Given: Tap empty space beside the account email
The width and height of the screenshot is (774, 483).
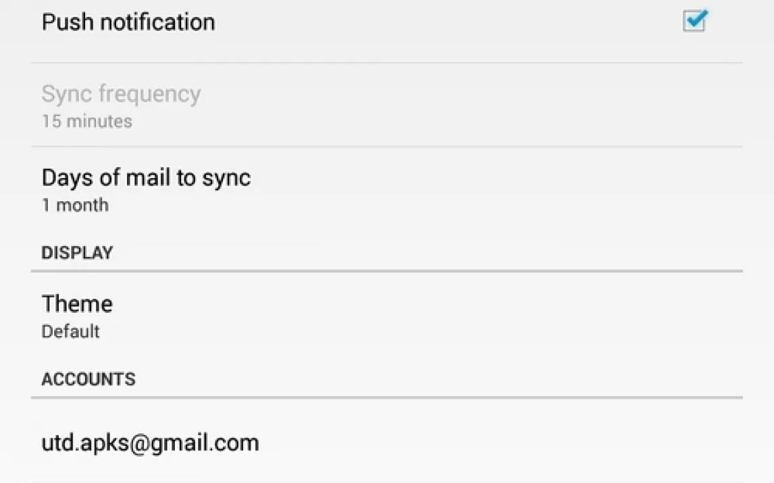Looking at the screenshot, I should point(494,442).
